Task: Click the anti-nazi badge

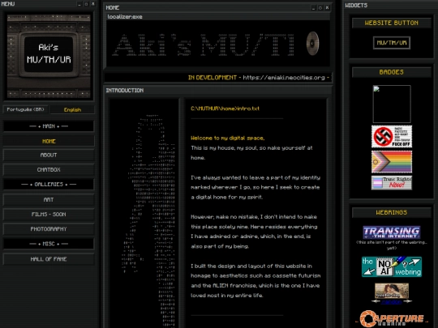Action: coord(392,136)
